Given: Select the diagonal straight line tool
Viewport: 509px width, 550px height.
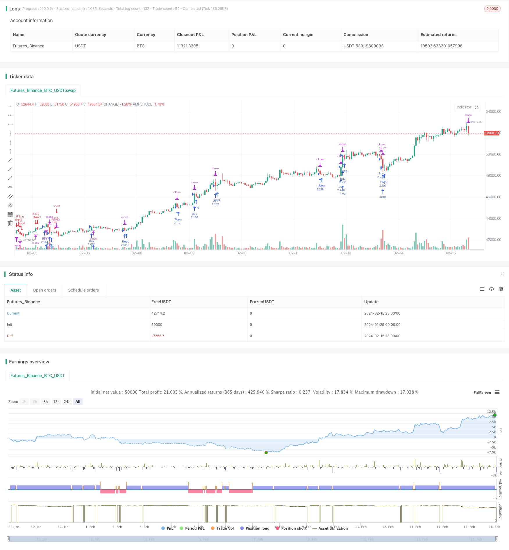Looking at the screenshot, I should click(x=10, y=160).
